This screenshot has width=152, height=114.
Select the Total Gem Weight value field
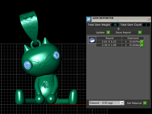click(115, 25)
